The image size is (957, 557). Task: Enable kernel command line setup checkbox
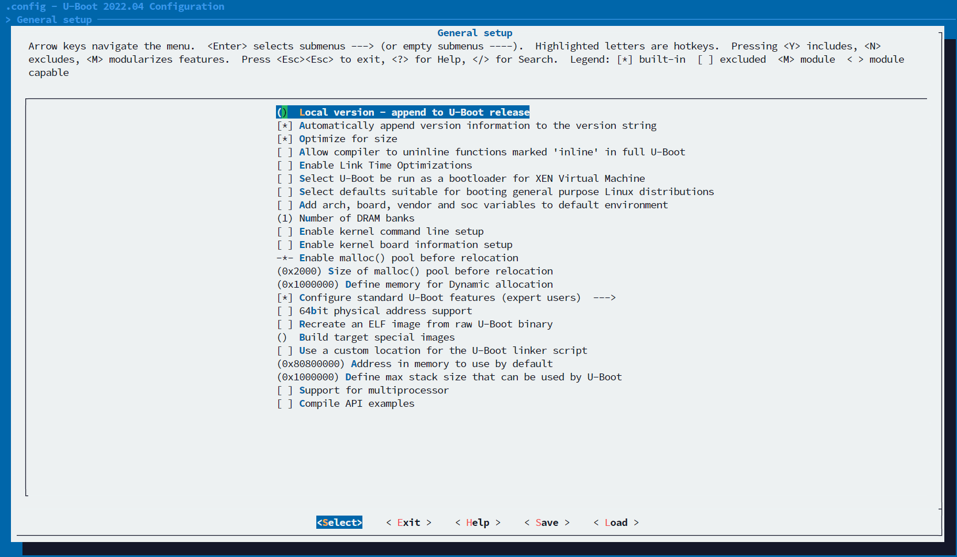point(380,231)
